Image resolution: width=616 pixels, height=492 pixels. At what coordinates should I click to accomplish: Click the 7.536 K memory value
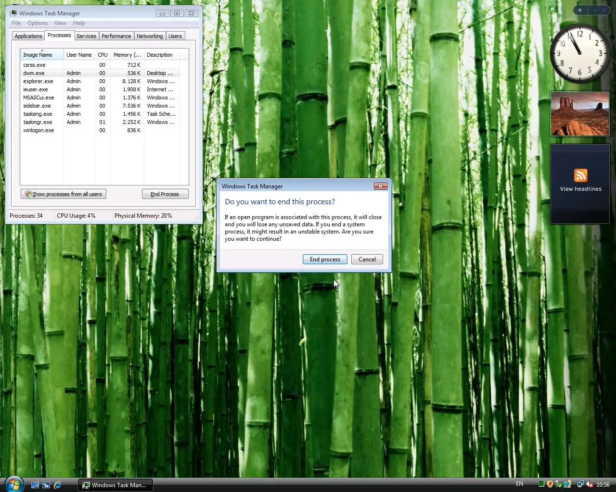[x=131, y=106]
